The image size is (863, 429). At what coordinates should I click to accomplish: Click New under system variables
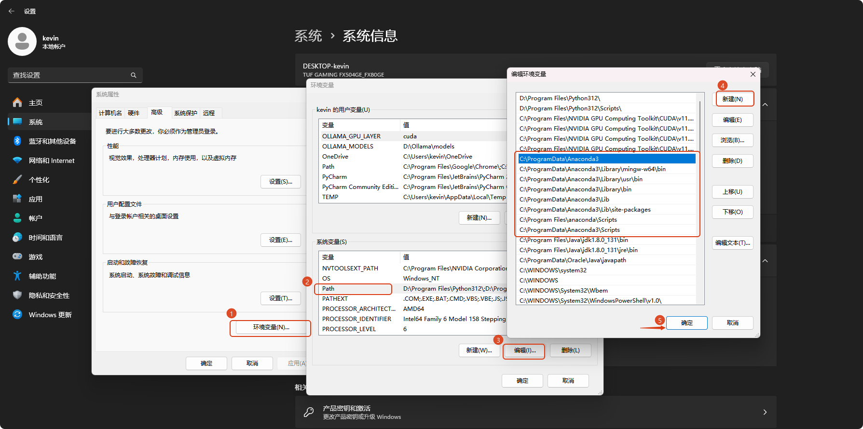click(x=479, y=350)
